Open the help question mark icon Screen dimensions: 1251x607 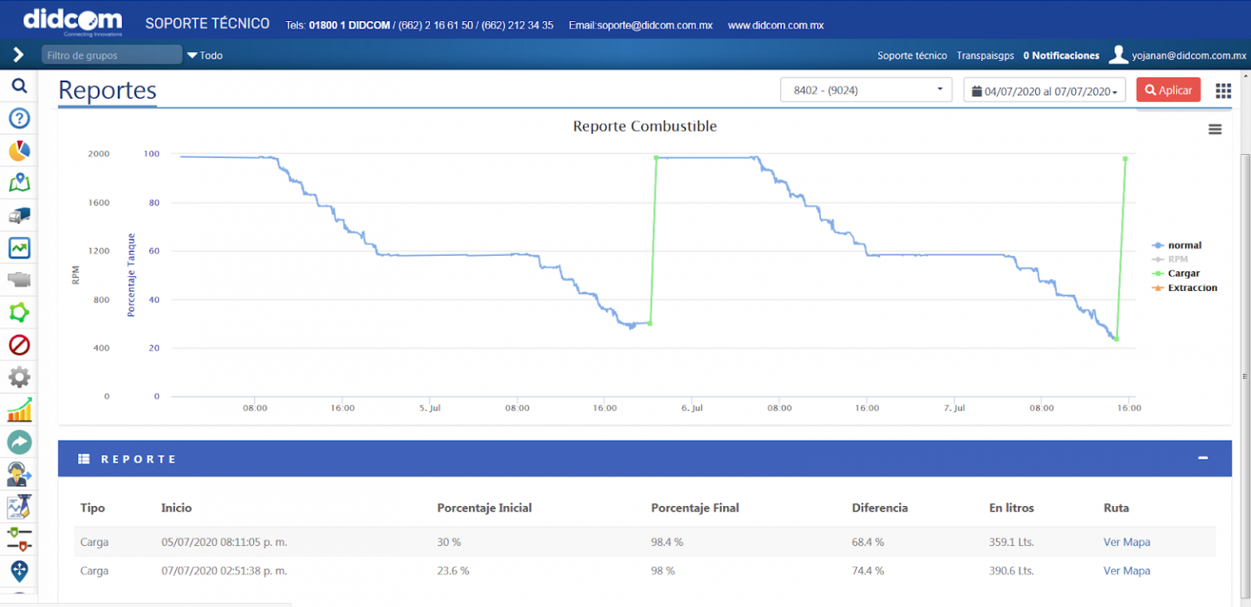pos(19,119)
